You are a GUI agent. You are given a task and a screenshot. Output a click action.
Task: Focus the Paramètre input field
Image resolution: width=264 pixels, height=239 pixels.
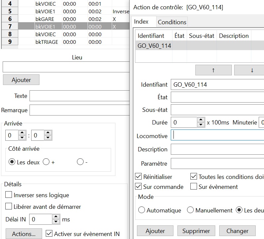(217, 163)
